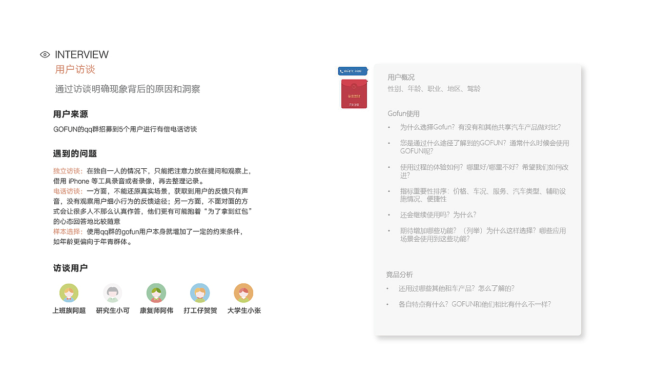Click the 各自特点有什么 question
This screenshot has height=370, width=656.
[475, 304]
